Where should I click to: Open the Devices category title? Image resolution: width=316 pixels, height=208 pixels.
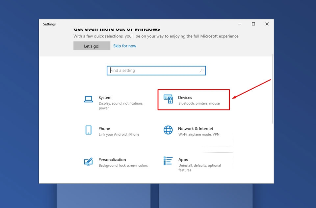pyautogui.click(x=185, y=98)
